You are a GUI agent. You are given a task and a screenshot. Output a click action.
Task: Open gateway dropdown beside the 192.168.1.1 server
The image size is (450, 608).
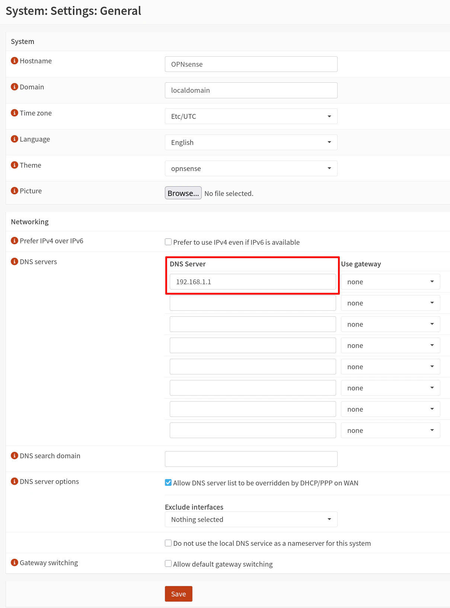coord(390,282)
